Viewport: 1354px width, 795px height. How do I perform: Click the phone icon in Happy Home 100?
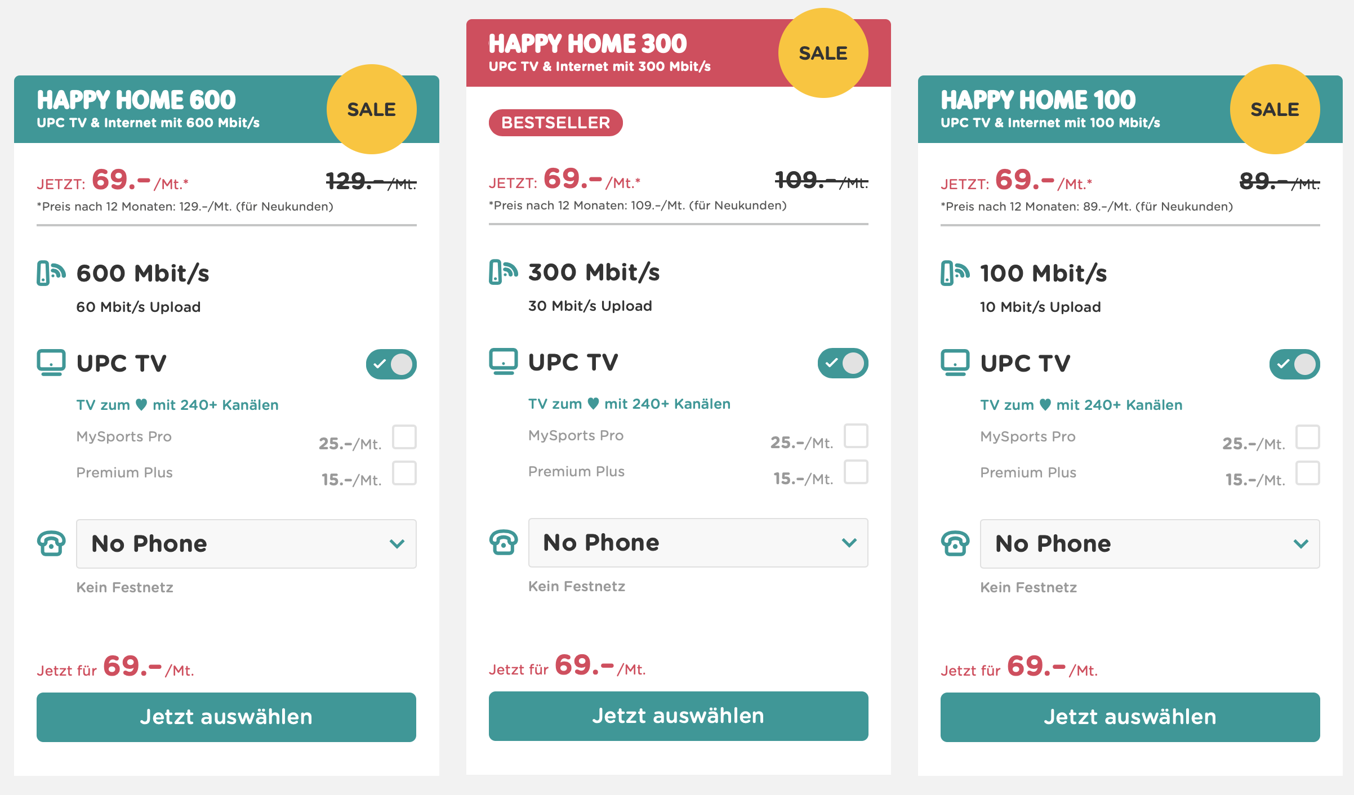(955, 543)
